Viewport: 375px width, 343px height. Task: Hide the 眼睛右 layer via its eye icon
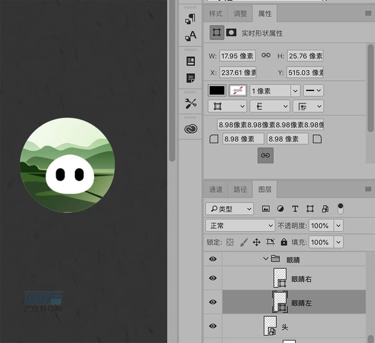[x=212, y=278]
